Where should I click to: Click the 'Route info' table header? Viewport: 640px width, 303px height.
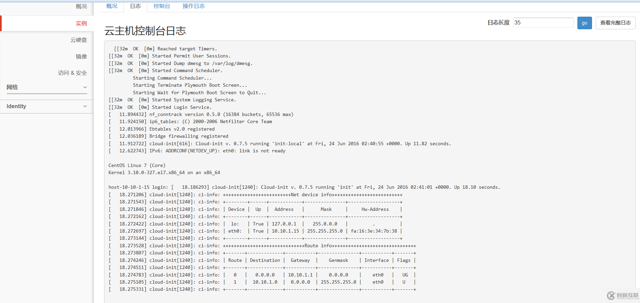pos(318,246)
